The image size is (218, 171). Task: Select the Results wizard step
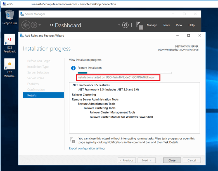(43, 95)
